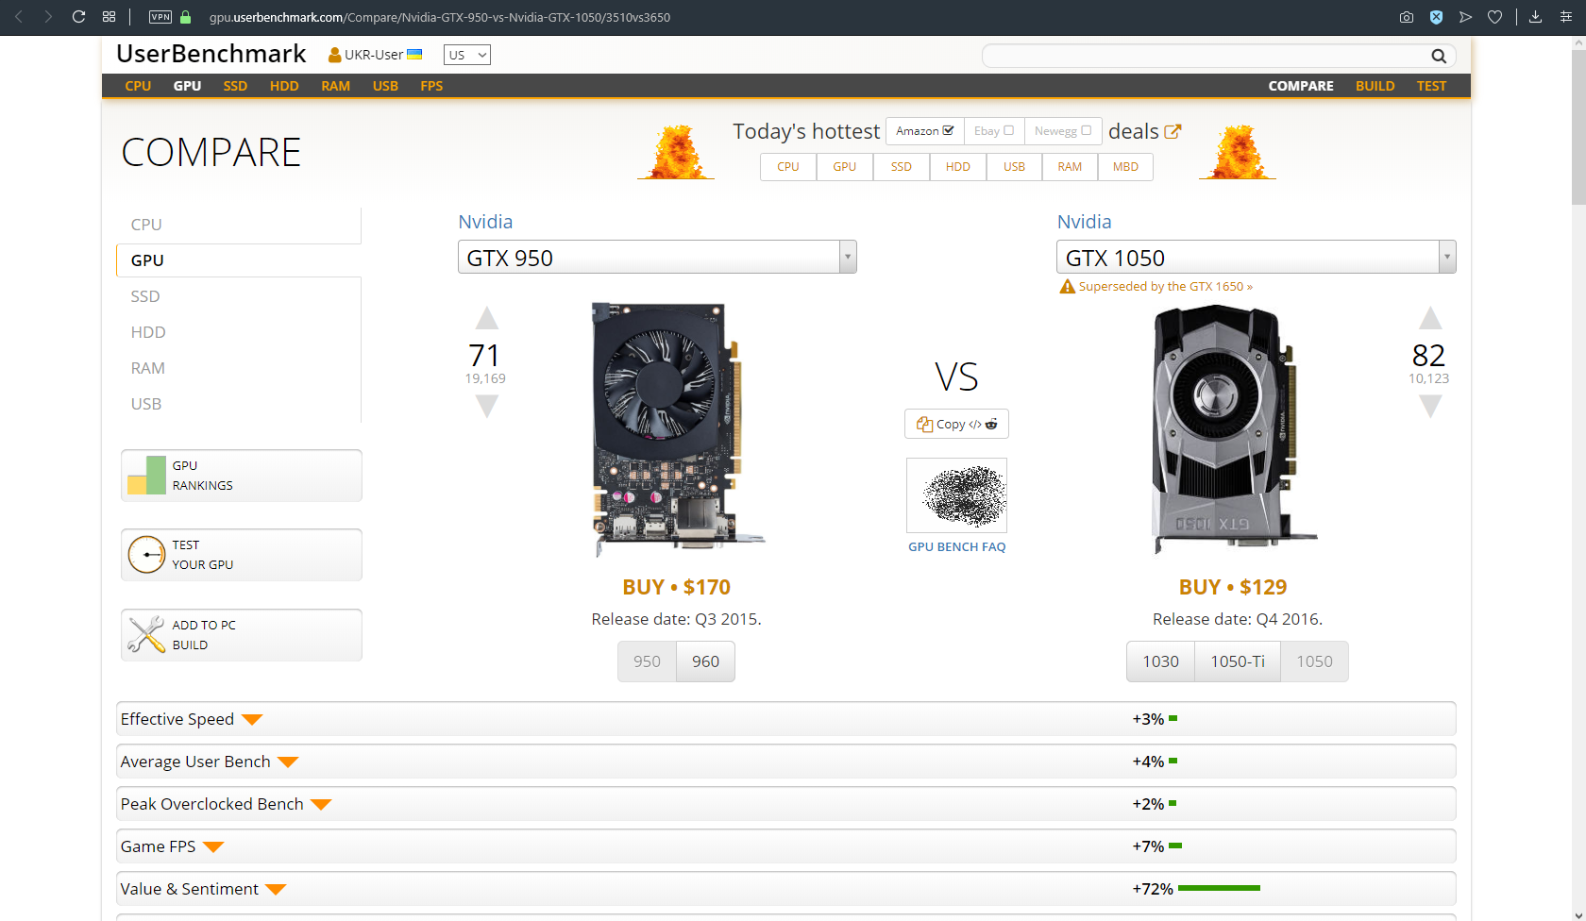Upvote the GTX 1050

click(1430, 318)
